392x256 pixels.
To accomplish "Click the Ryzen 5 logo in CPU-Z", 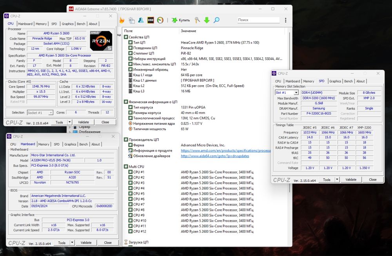I will coord(101,41).
